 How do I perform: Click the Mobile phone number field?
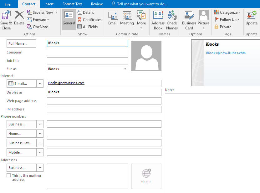(104, 152)
